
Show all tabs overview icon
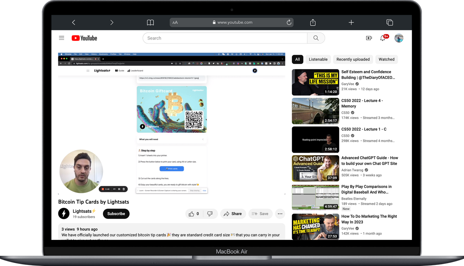(390, 22)
